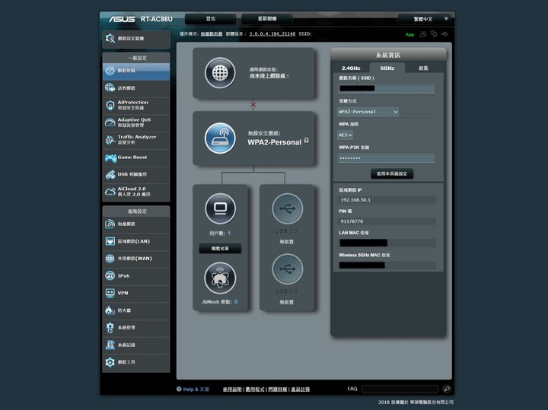This screenshot has height=410, width=548.
Task: Click the FAQ search input box
Action: pos(400,389)
